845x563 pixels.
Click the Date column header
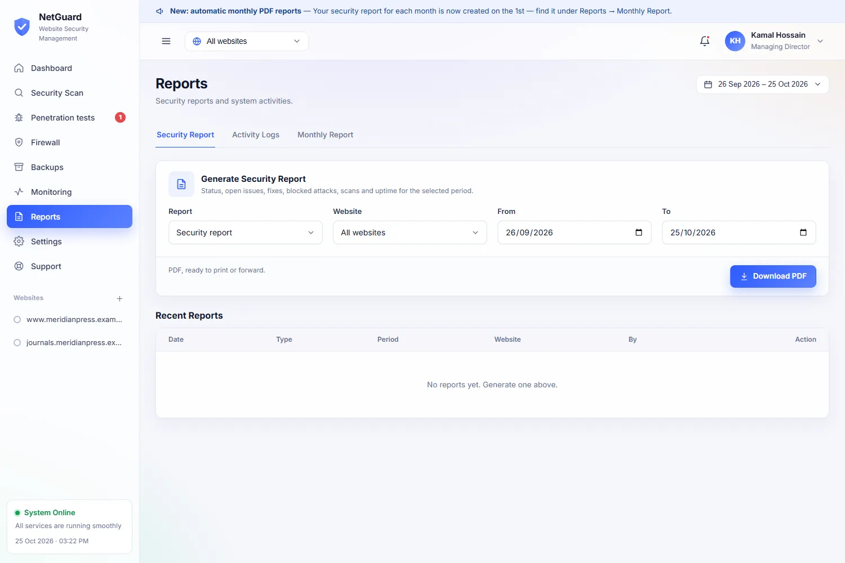click(176, 339)
